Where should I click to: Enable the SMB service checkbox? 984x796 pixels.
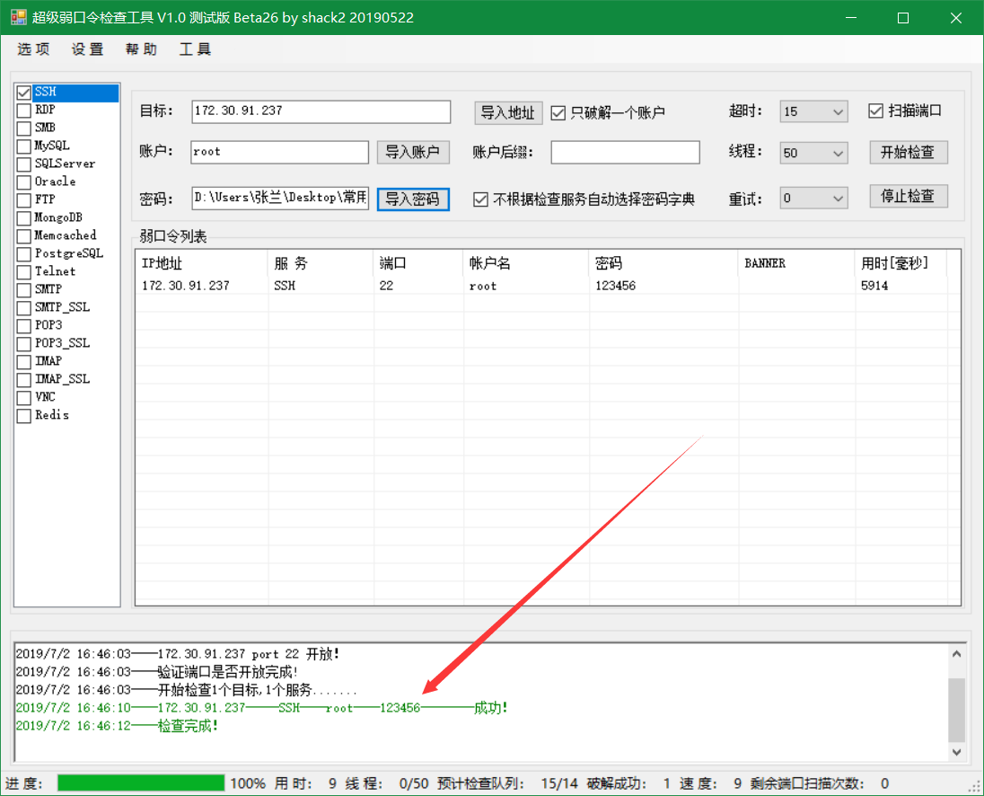click(x=24, y=128)
